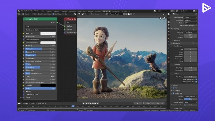Open the Slot 1 dropdown

click(69, 14)
